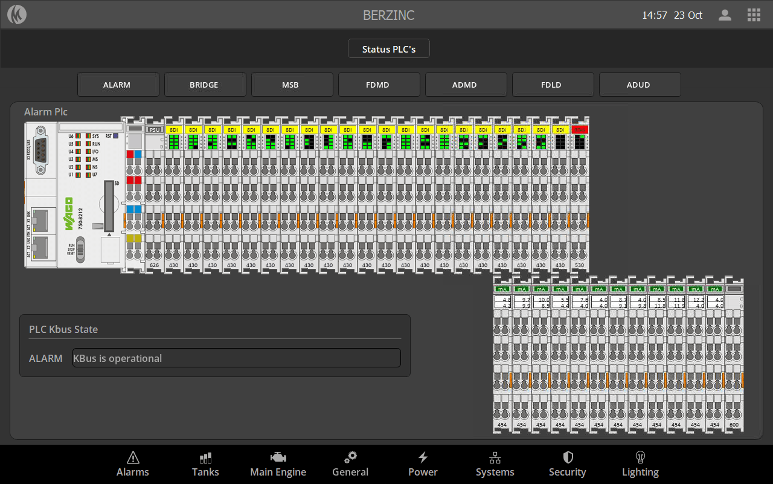773x484 pixels.
Task: Click the red 530 output module
Action: click(x=580, y=195)
